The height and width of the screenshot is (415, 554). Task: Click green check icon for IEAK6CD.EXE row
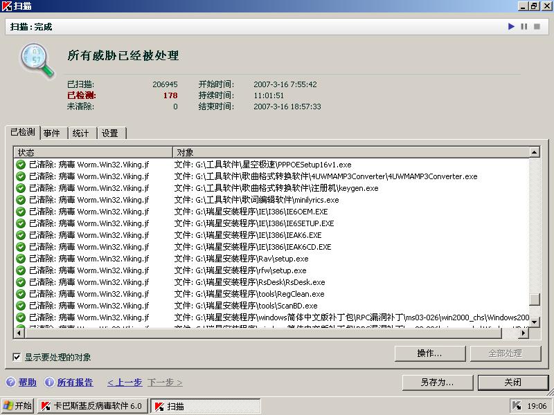(21, 247)
